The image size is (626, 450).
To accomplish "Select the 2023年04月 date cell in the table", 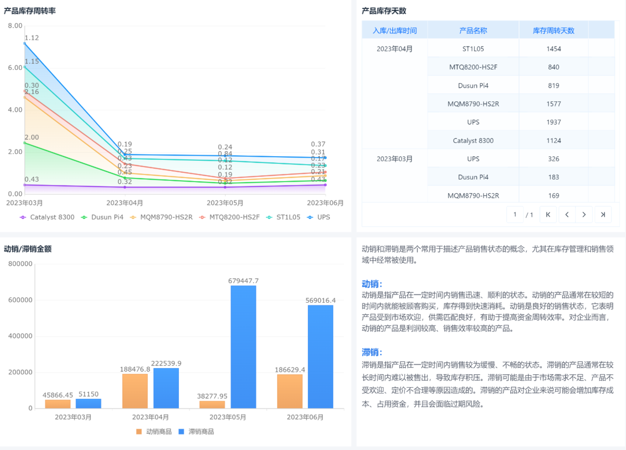I will [395, 49].
